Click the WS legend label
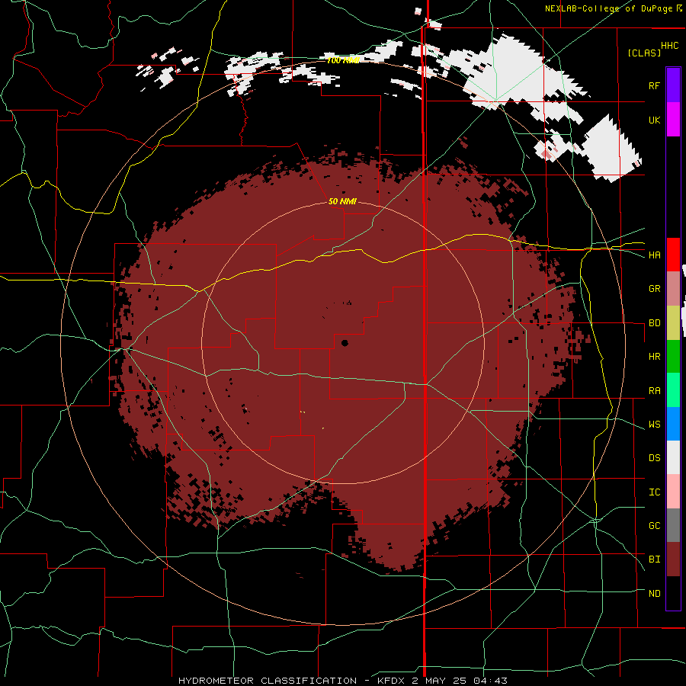686x686 pixels. click(x=654, y=425)
